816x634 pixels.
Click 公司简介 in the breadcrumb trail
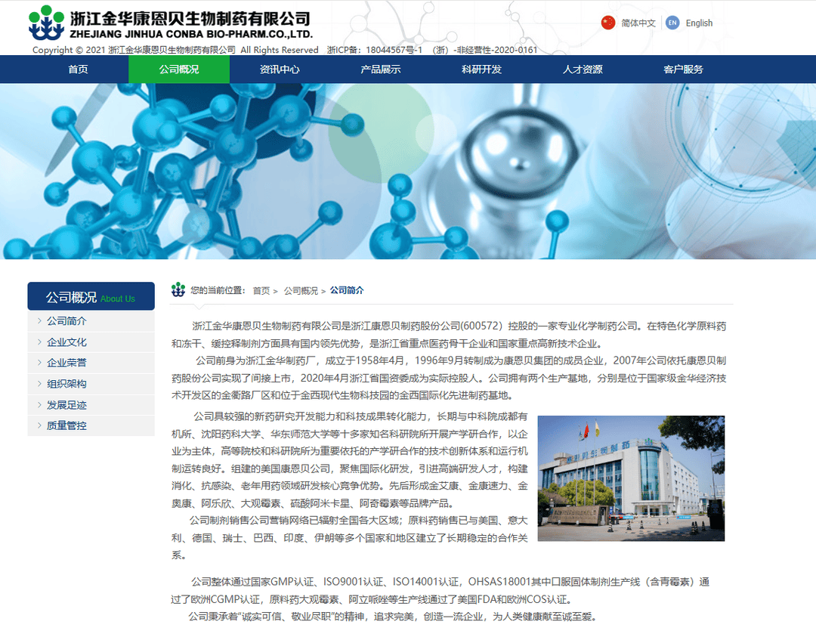pyautogui.click(x=347, y=290)
